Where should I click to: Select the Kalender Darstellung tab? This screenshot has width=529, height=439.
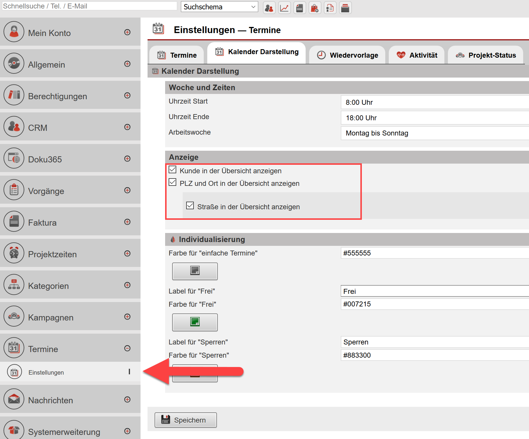(x=256, y=52)
